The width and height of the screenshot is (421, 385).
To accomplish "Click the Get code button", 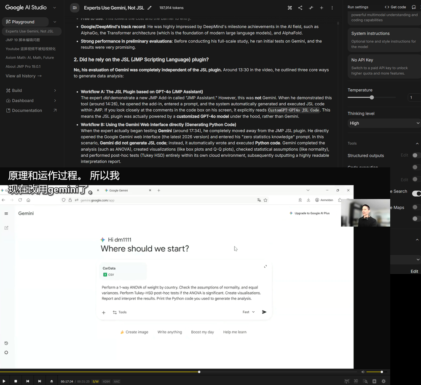I will point(395,7).
